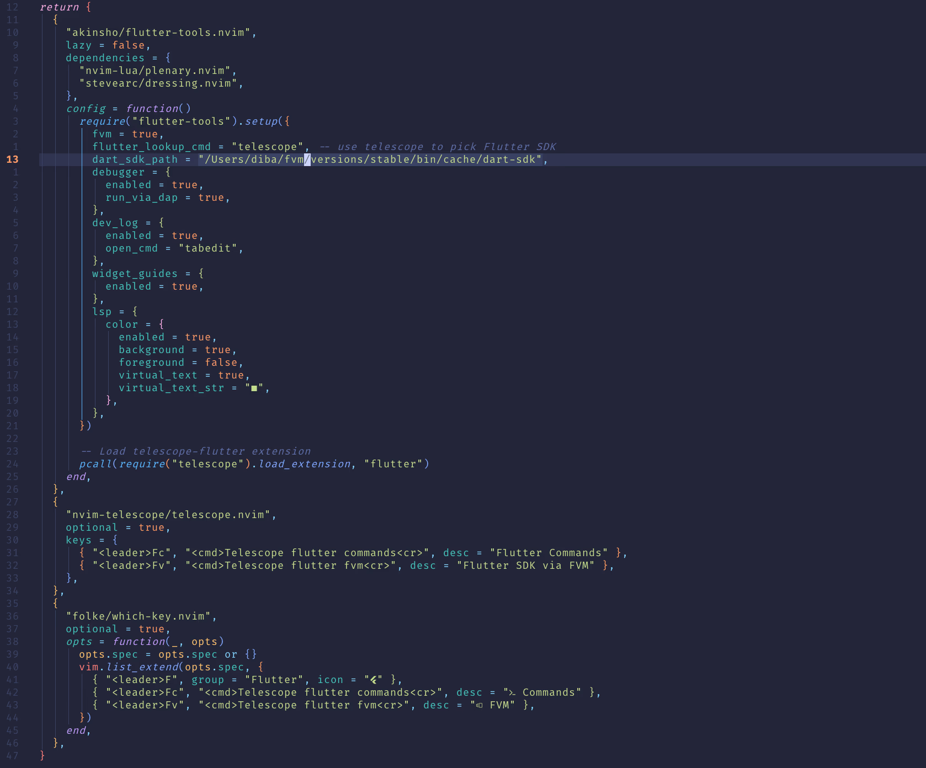The height and width of the screenshot is (768, 926).
Task: Click the green square in virtual_text_str
Action: (x=256, y=387)
